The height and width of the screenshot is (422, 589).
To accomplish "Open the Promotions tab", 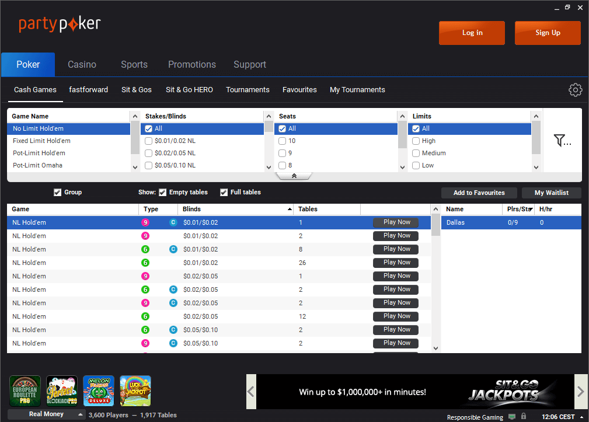I will pyautogui.click(x=192, y=65).
